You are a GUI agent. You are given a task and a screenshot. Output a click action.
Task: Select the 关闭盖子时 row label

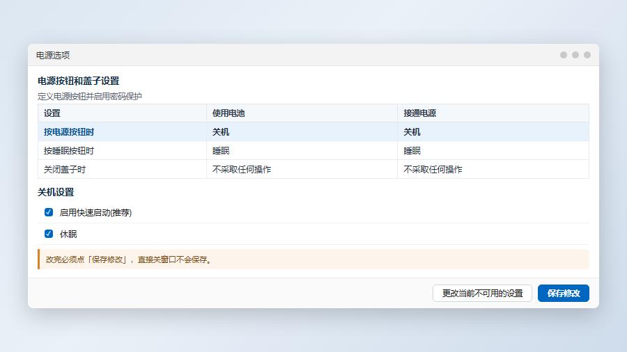click(x=65, y=169)
